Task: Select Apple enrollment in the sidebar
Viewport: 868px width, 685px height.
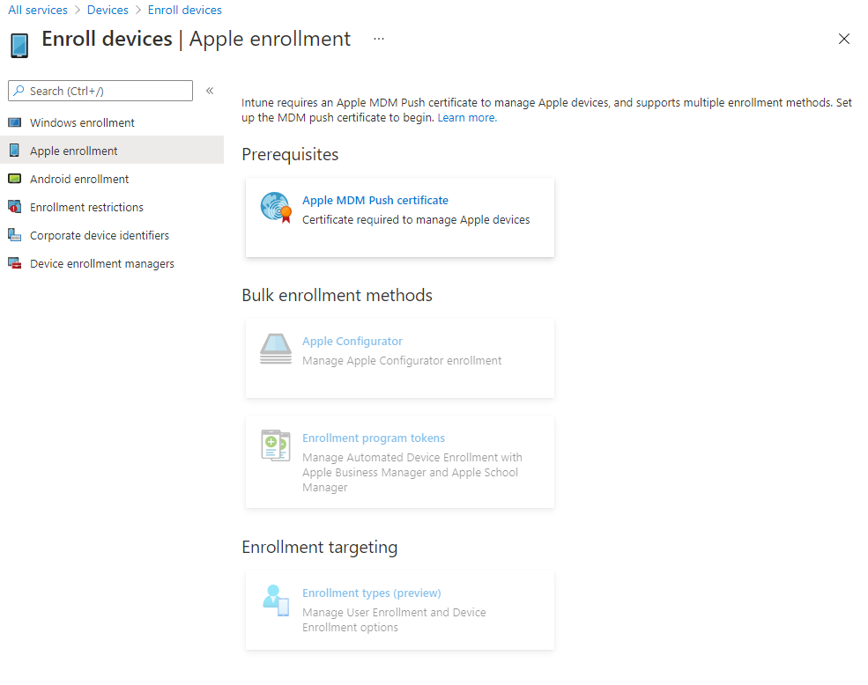Action: point(112,151)
